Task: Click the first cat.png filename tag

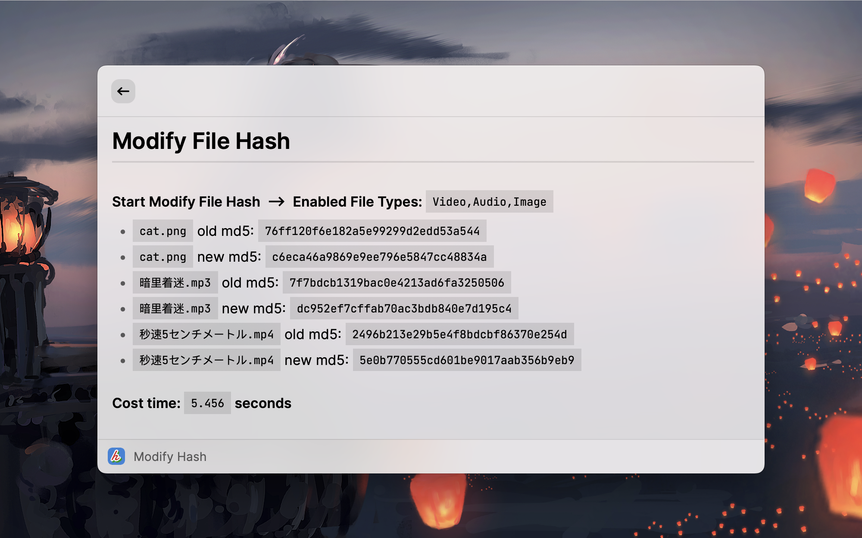Action: coord(162,231)
